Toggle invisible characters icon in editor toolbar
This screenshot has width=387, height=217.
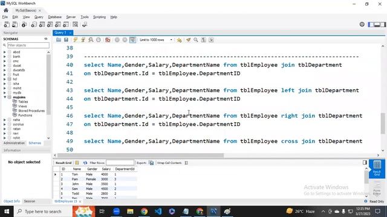pyautogui.click(x=203, y=40)
